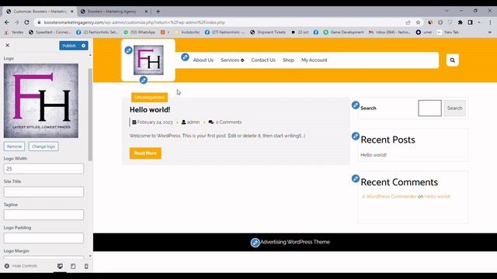Screen dimensions: 497x279
Task: Edit shortcut pencil below the header logo
Action: pyautogui.click(x=143, y=80)
